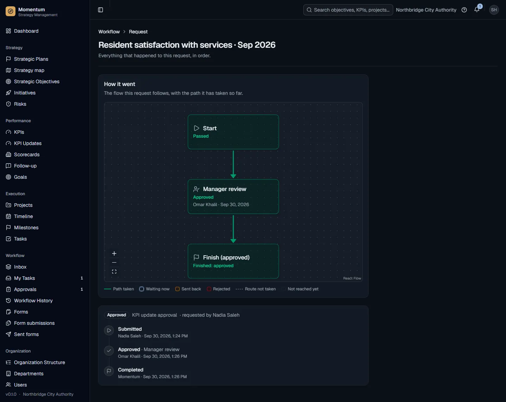Screen dimensions: 506x402
Task: Click the Approved status badge
Action: 116,315
